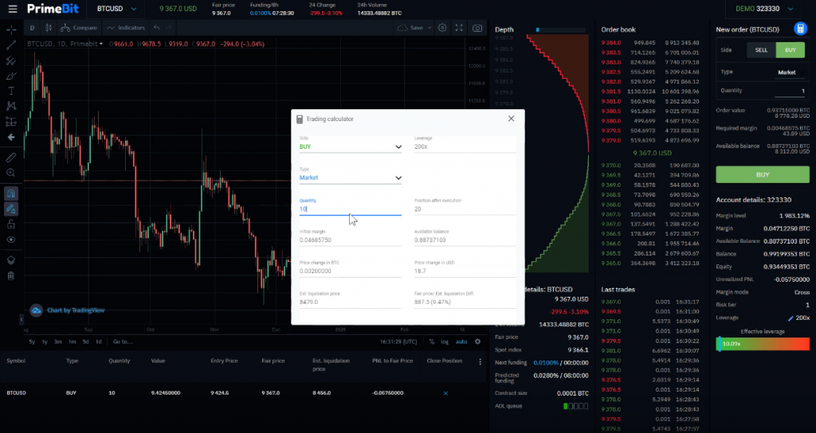Click the Quantity field in calculator
Screen dimensions: 816x433
coord(351,209)
